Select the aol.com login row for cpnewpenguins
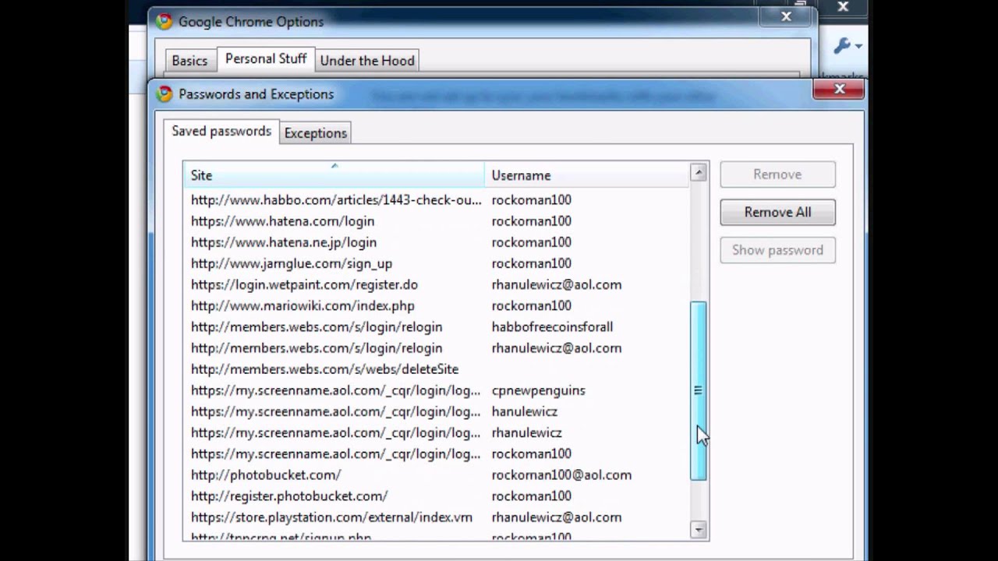The width and height of the screenshot is (998, 561). click(437, 390)
